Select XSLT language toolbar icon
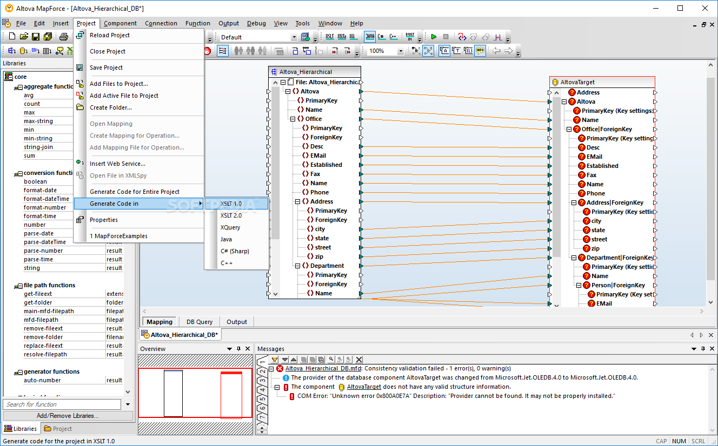The width and height of the screenshot is (718, 446). [x=330, y=37]
